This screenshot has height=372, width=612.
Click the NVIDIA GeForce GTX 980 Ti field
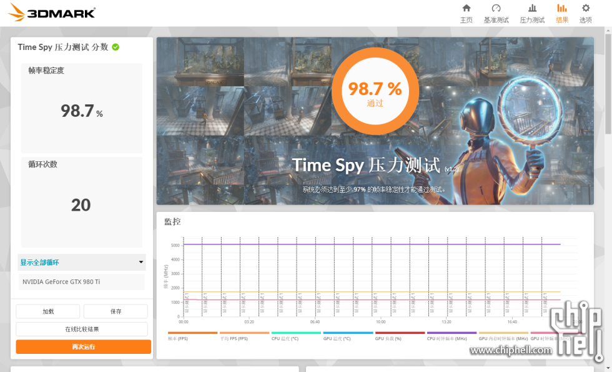point(82,282)
